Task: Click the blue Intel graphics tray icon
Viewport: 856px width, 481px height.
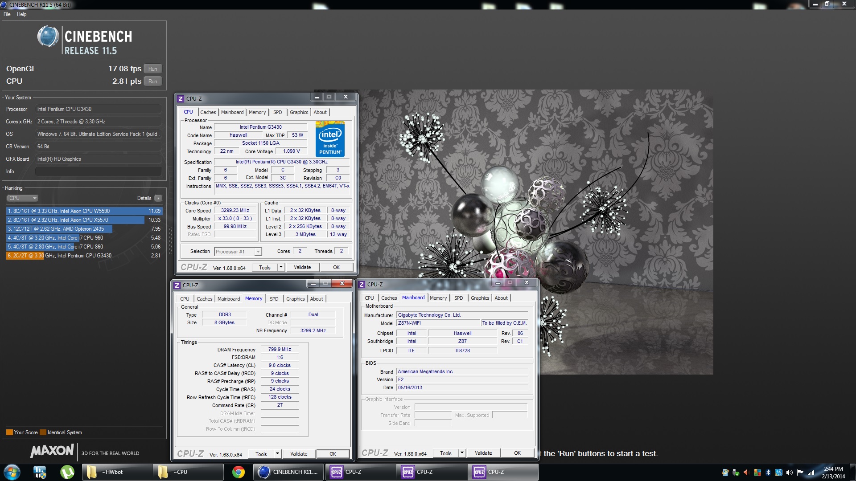Action: coord(779,473)
